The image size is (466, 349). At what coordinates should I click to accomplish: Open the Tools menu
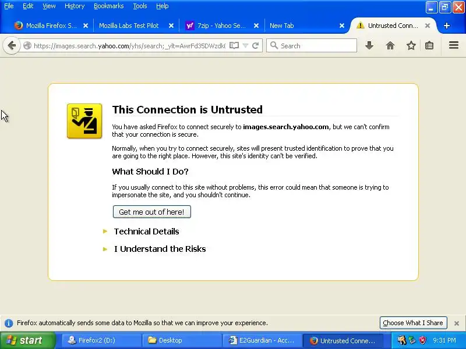click(140, 6)
